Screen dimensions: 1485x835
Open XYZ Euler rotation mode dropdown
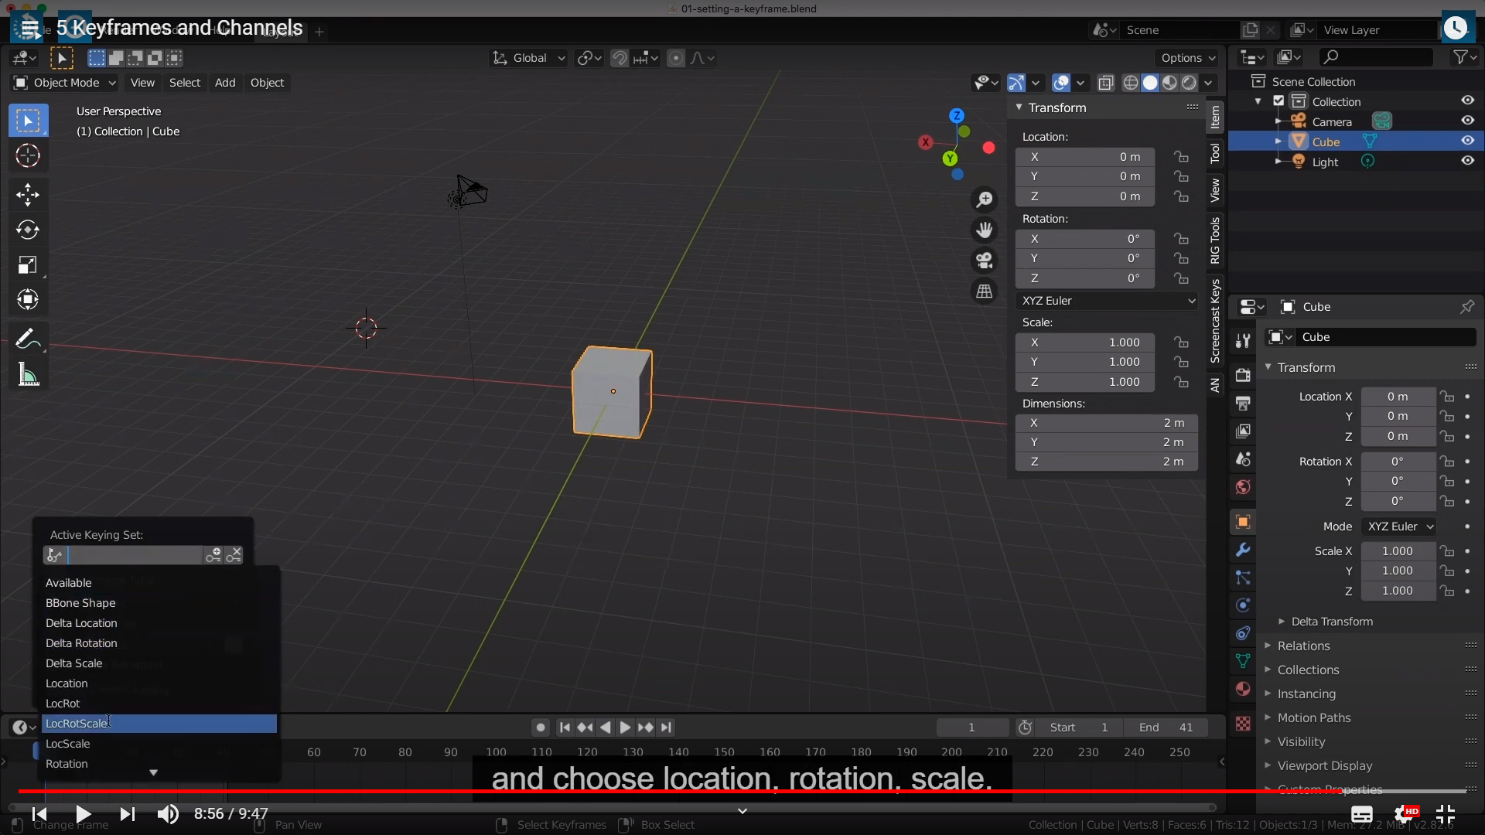[x=1107, y=301]
